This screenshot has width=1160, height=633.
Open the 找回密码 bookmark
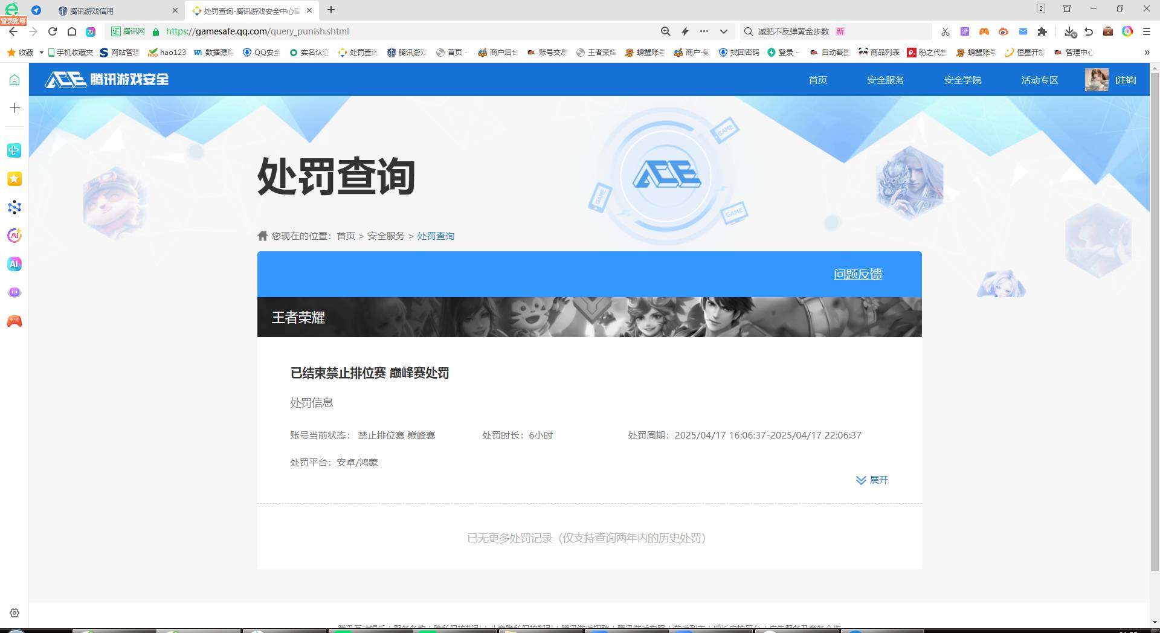click(739, 53)
